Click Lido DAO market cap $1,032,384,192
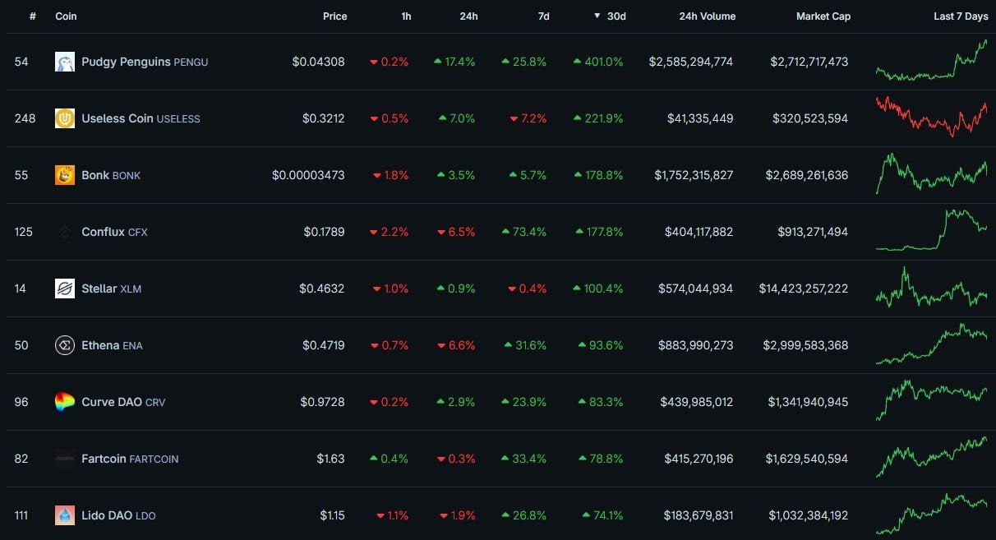The height and width of the screenshot is (540, 996). (809, 515)
